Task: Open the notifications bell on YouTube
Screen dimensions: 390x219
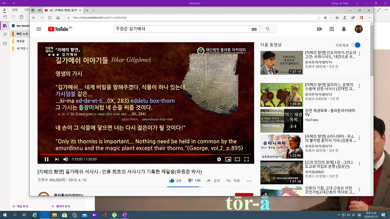Action: click(344, 29)
